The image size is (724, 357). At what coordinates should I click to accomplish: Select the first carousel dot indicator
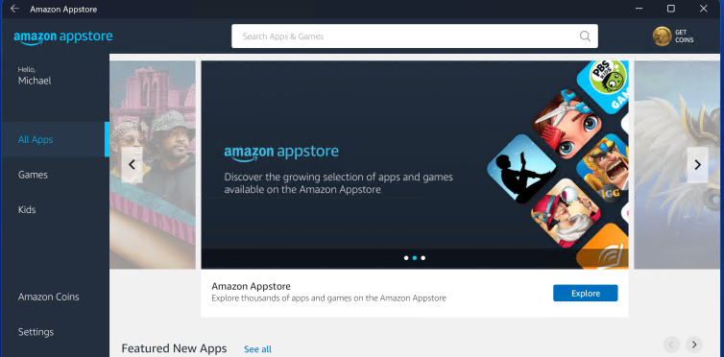tap(406, 258)
